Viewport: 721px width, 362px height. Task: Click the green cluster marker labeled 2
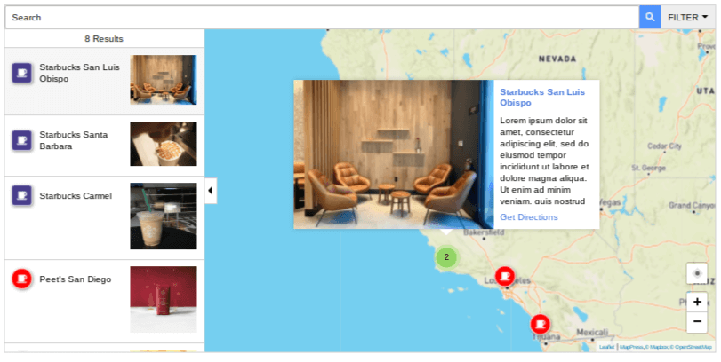click(x=446, y=257)
